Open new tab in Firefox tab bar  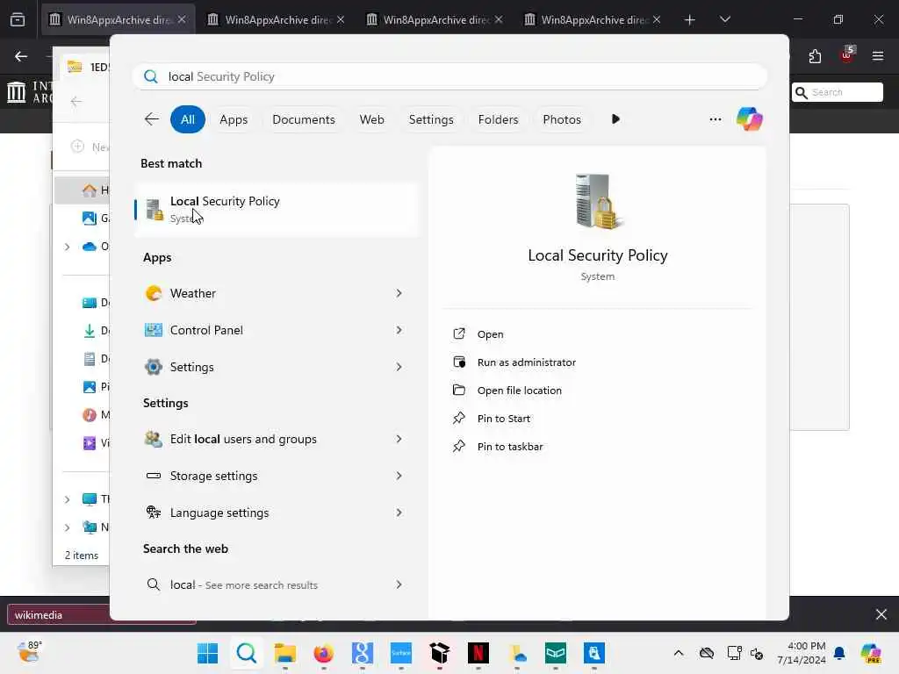(x=690, y=19)
